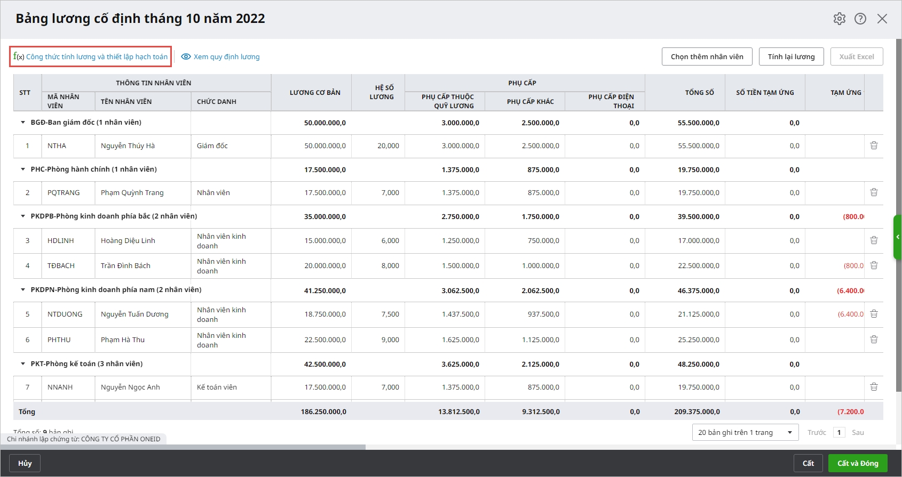Collapse PHC-Phòng hành chính group
The width and height of the screenshot is (902, 477).
tap(23, 169)
